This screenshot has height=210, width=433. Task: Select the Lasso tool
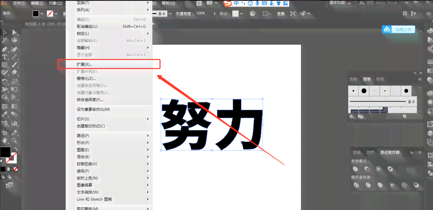point(14,40)
